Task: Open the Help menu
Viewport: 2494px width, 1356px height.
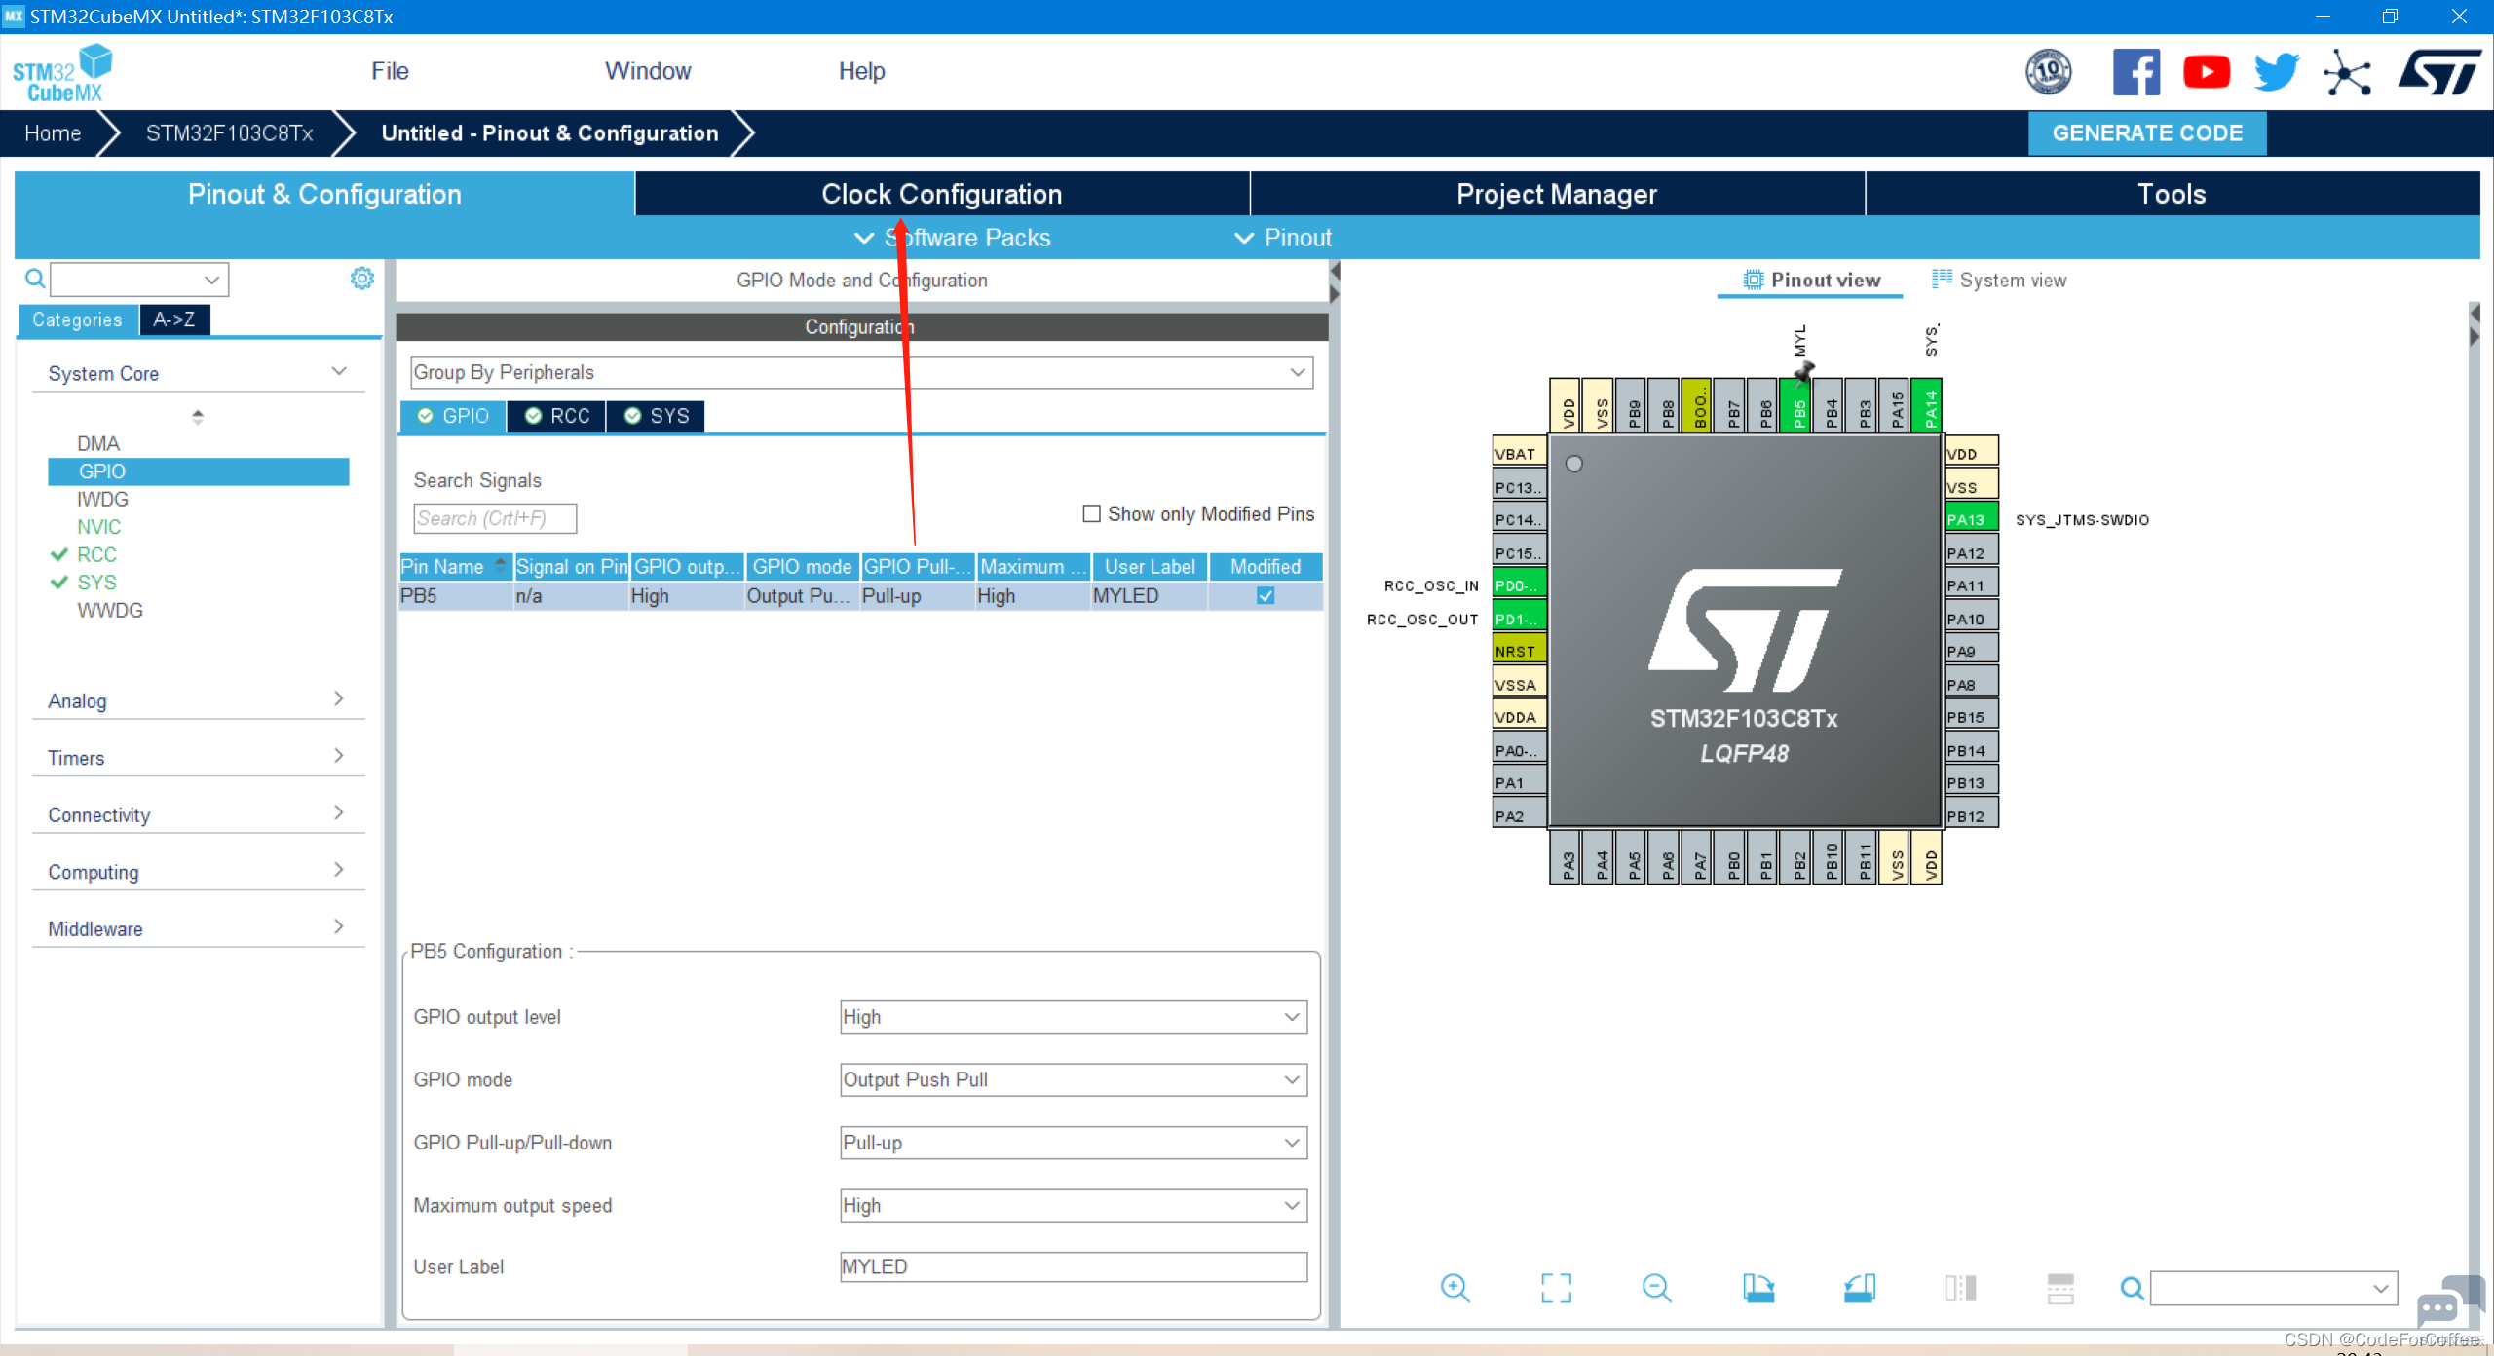Action: tap(862, 71)
